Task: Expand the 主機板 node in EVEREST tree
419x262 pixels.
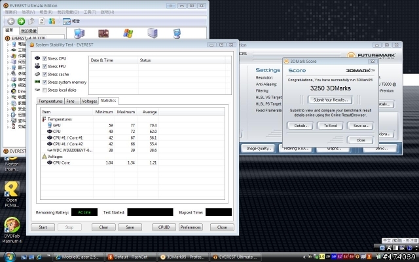Action: pyautogui.click(x=8, y=50)
